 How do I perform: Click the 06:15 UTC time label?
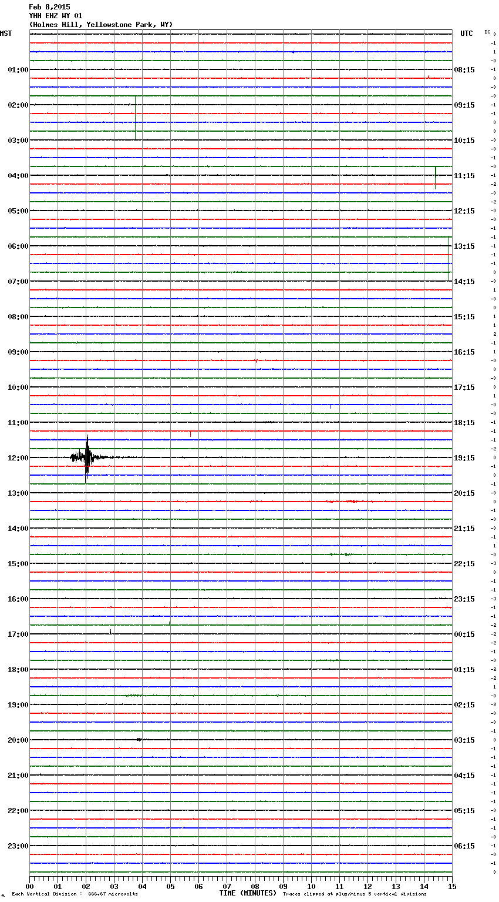pos(464,846)
